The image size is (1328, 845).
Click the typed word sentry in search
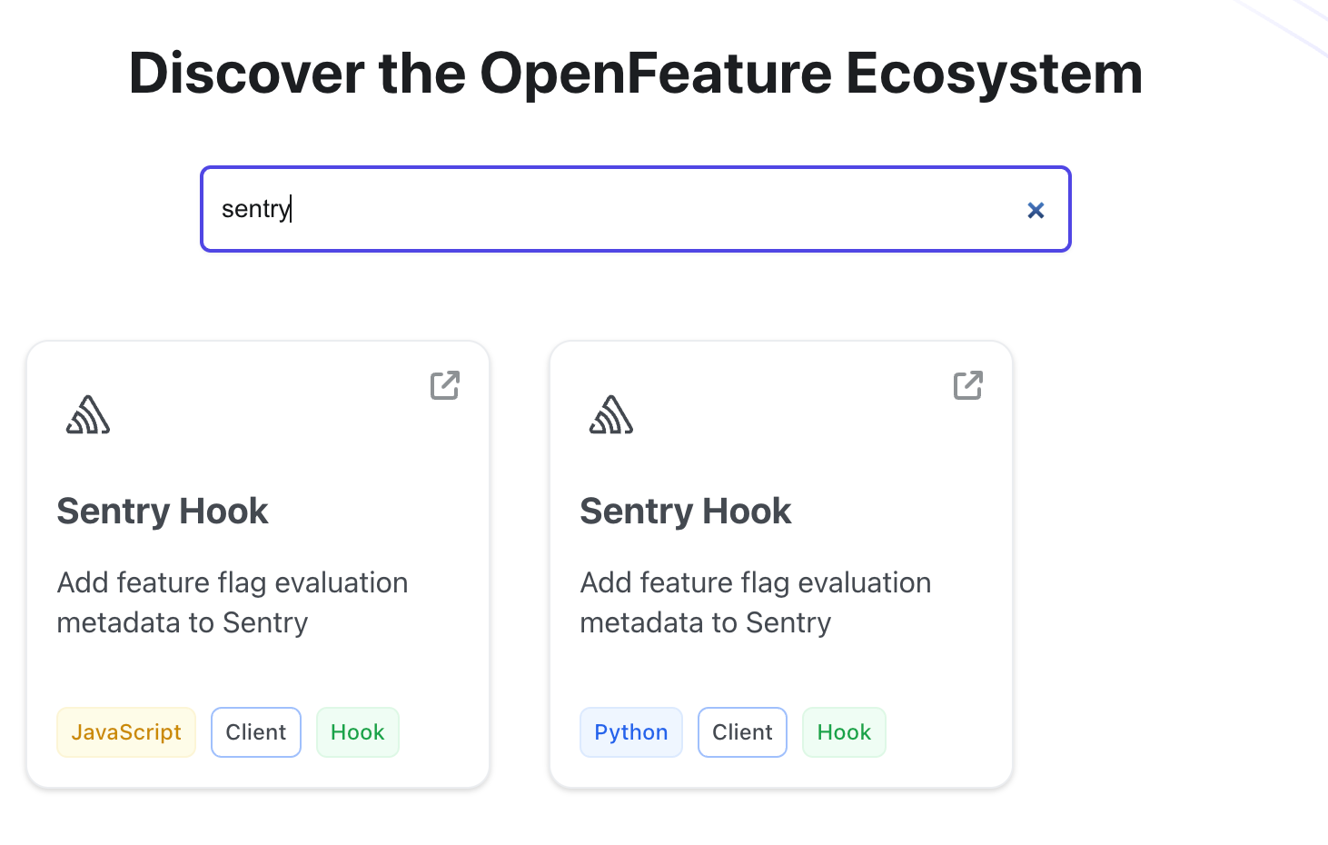[x=255, y=209]
